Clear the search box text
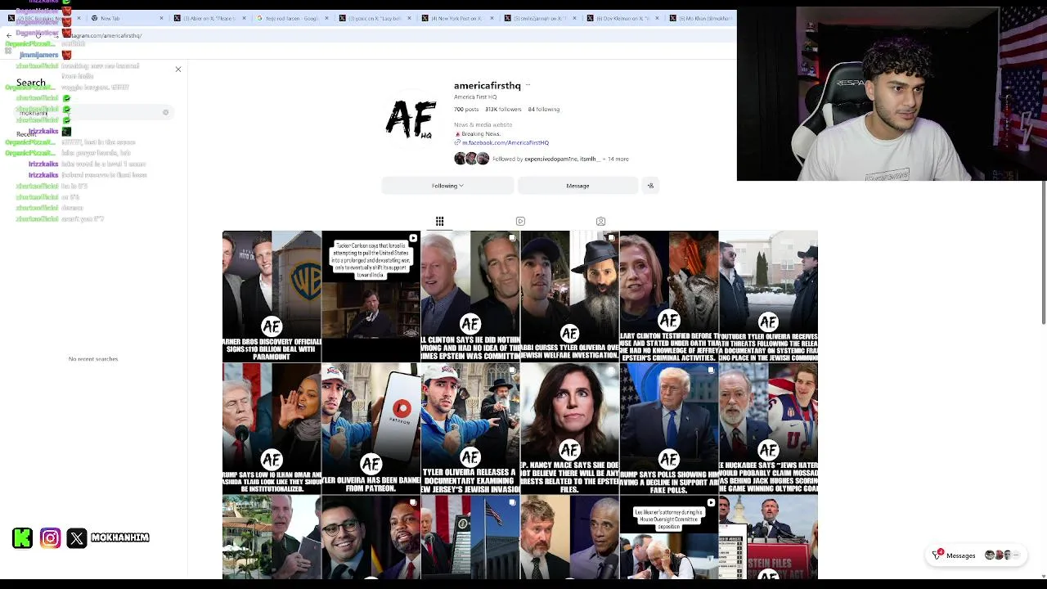 pos(165,112)
